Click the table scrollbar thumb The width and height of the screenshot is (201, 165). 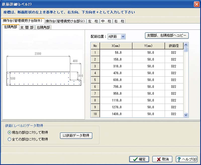186,49
